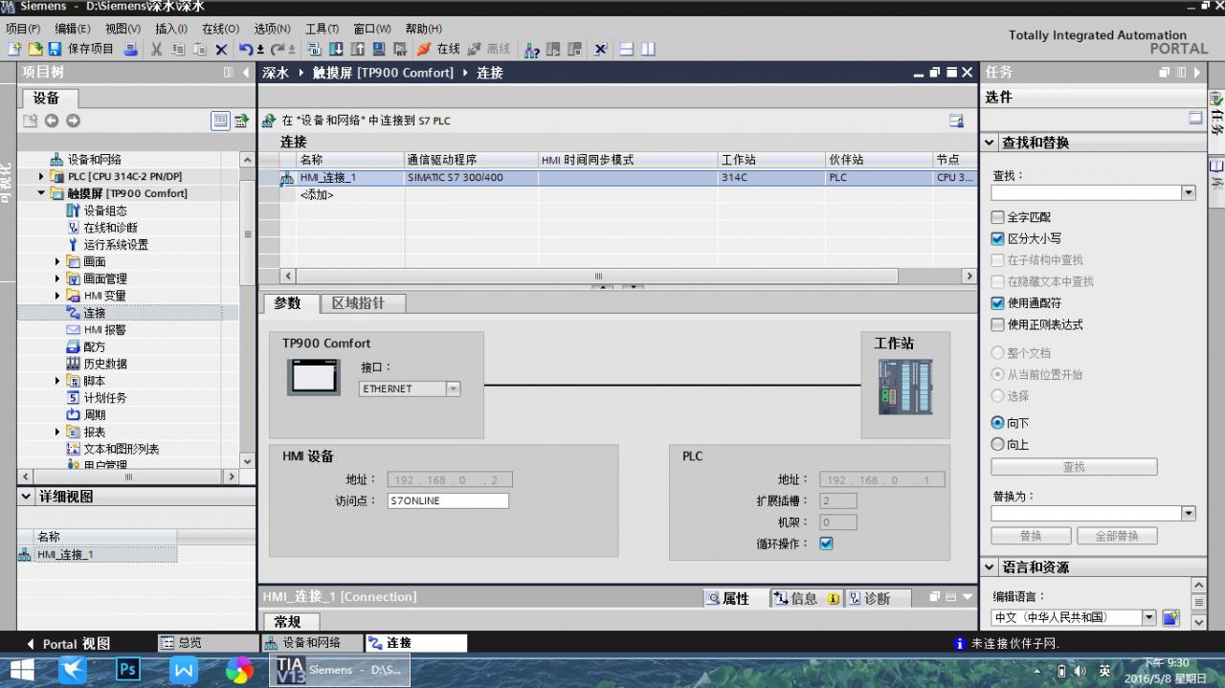Select the 向下 down radio button

(998, 422)
